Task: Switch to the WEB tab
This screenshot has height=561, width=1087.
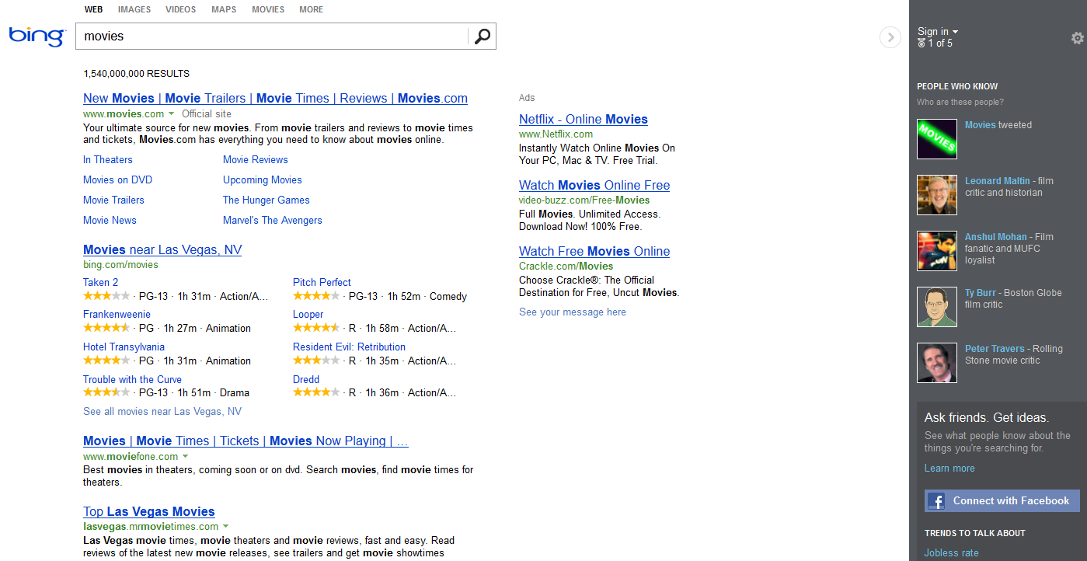Action: click(x=93, y=10)
